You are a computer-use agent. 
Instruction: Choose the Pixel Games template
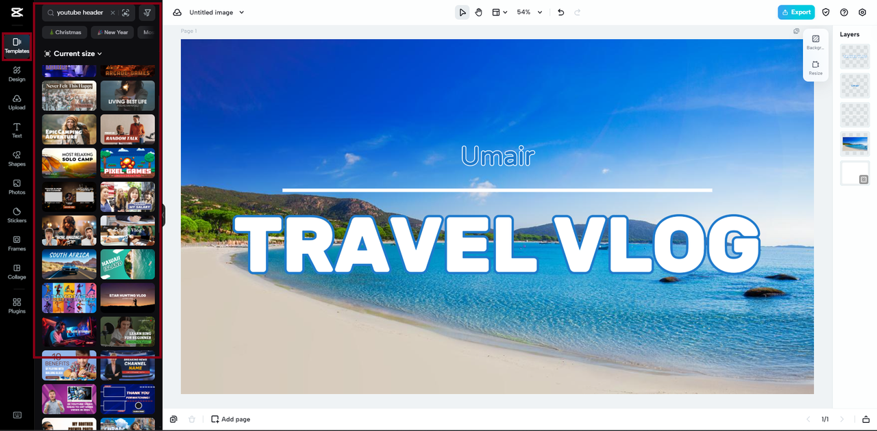(127, 163)
